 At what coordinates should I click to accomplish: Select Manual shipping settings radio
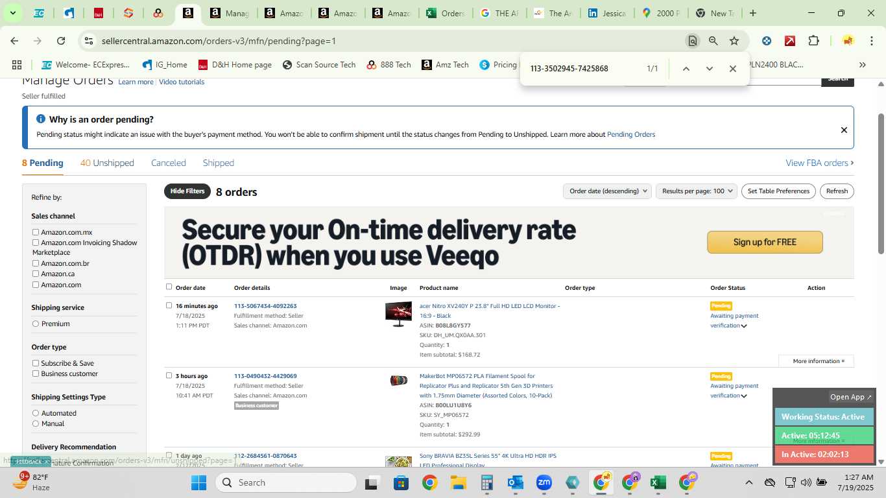(x=36, y=423)
